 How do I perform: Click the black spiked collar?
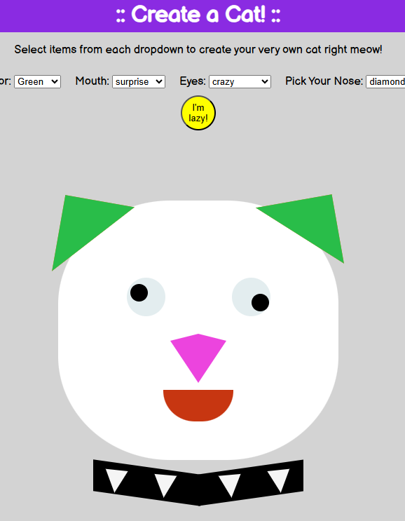198,482
